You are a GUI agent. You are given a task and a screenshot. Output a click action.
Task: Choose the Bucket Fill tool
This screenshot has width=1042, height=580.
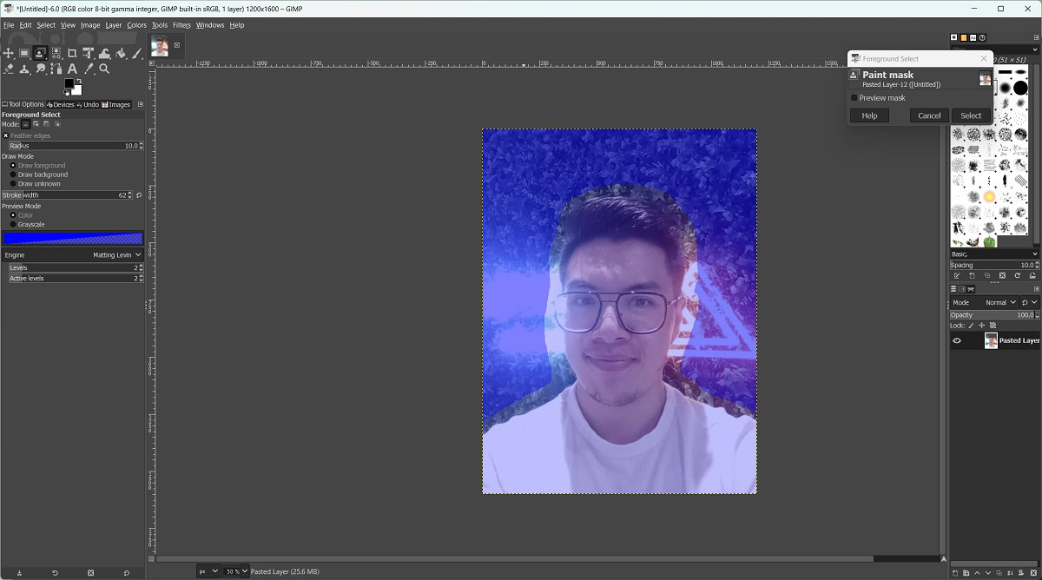point(121,54)
